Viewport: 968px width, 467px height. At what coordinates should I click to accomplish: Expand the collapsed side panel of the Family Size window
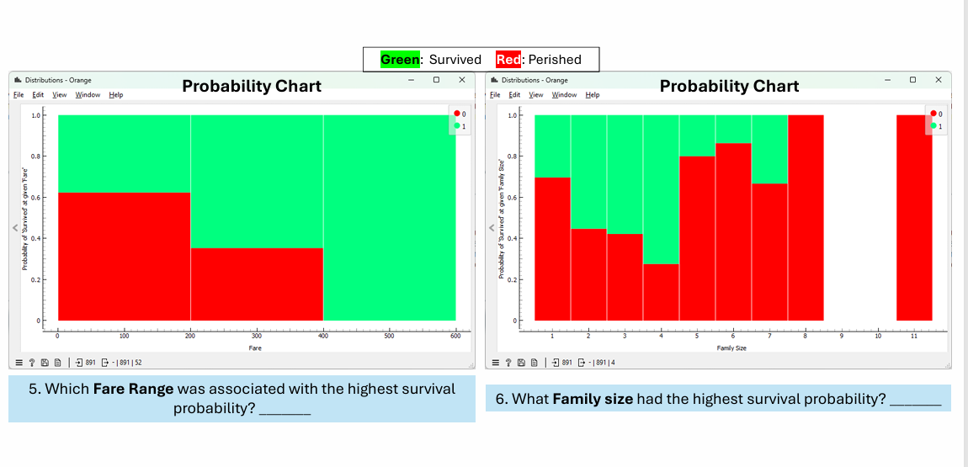(492, 228)
